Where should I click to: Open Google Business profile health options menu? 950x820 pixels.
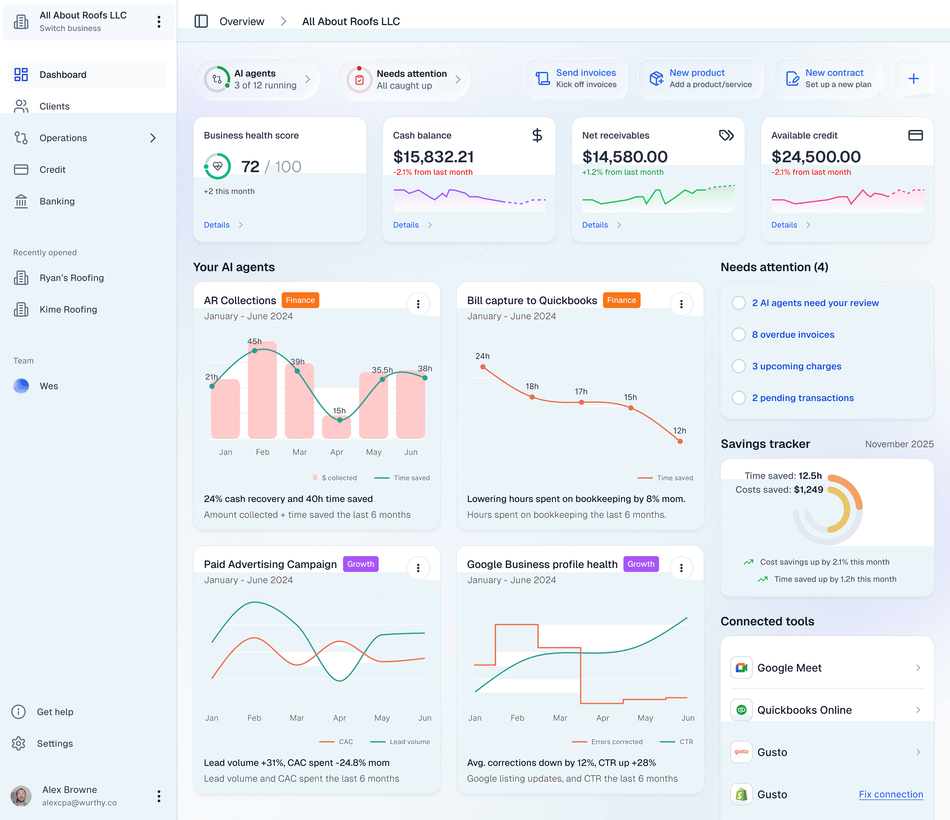click(x=681, y=568)
